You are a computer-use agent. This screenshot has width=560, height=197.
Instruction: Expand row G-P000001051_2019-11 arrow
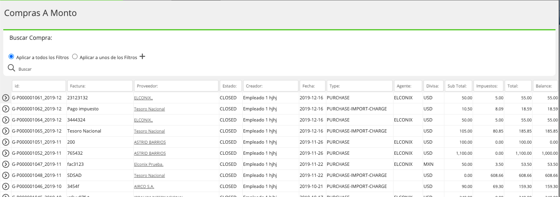(x=6, y=142)
